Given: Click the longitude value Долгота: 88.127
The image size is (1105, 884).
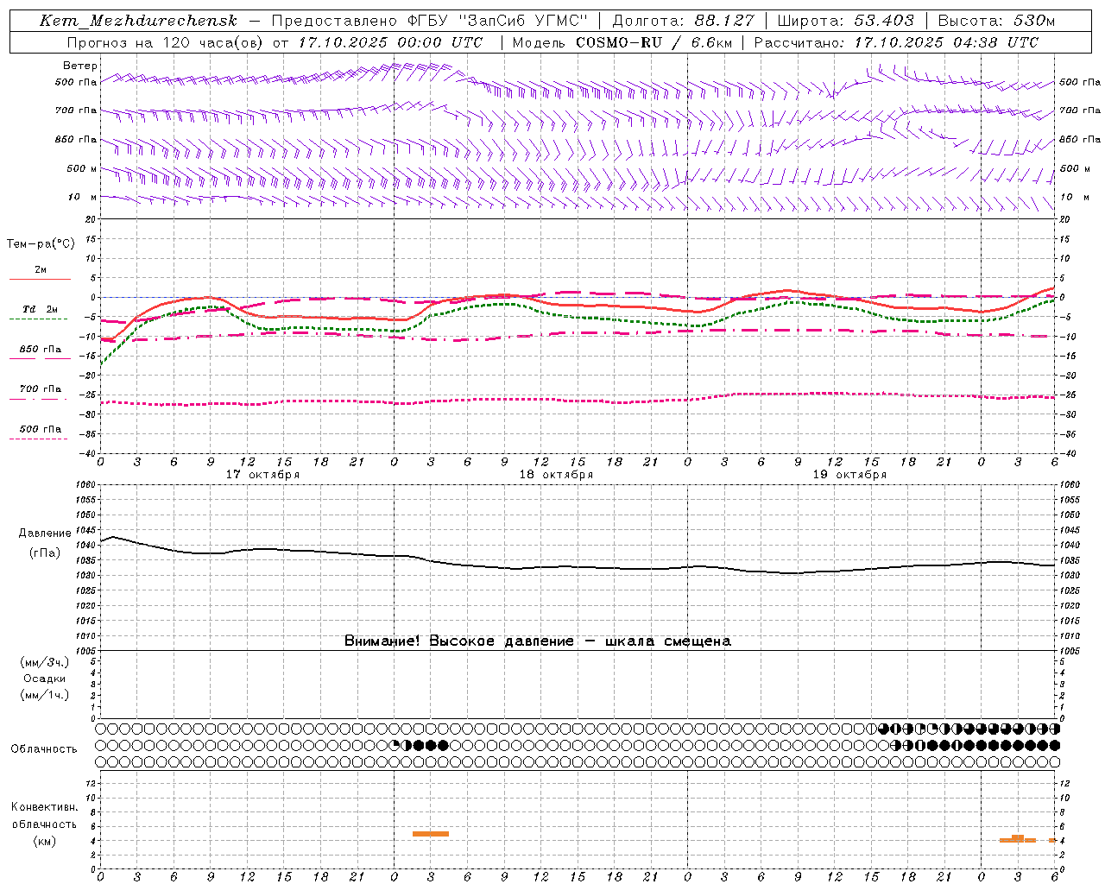Looking at the screenshot, I should click(x=683, y=21).
